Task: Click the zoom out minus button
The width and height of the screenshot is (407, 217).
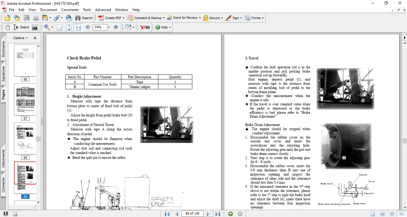Action: pos(88,27)
